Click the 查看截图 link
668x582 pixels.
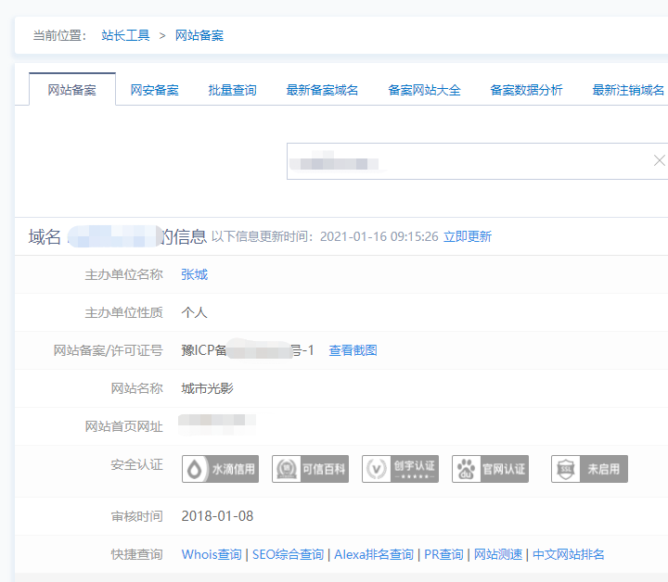point(353,350)
